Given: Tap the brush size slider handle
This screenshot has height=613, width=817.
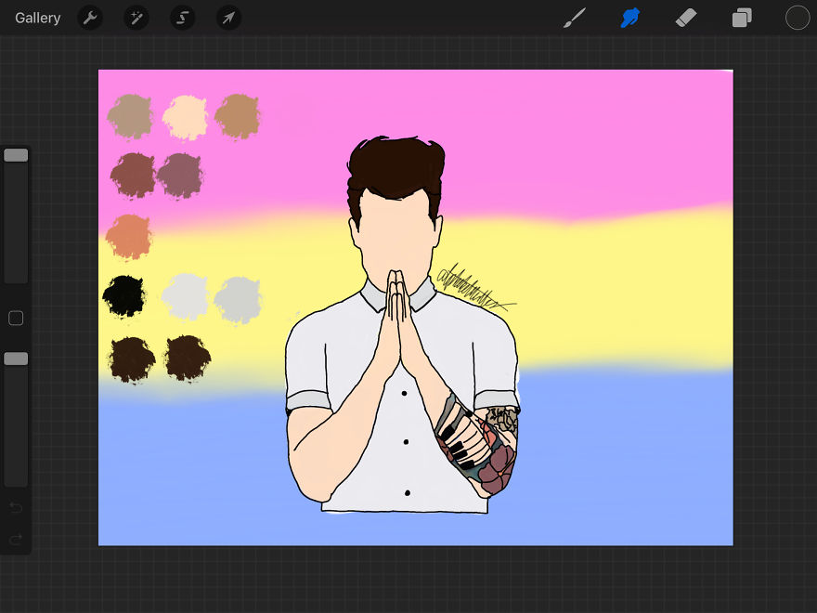Looking at the screenshot, I should point(16,153).
